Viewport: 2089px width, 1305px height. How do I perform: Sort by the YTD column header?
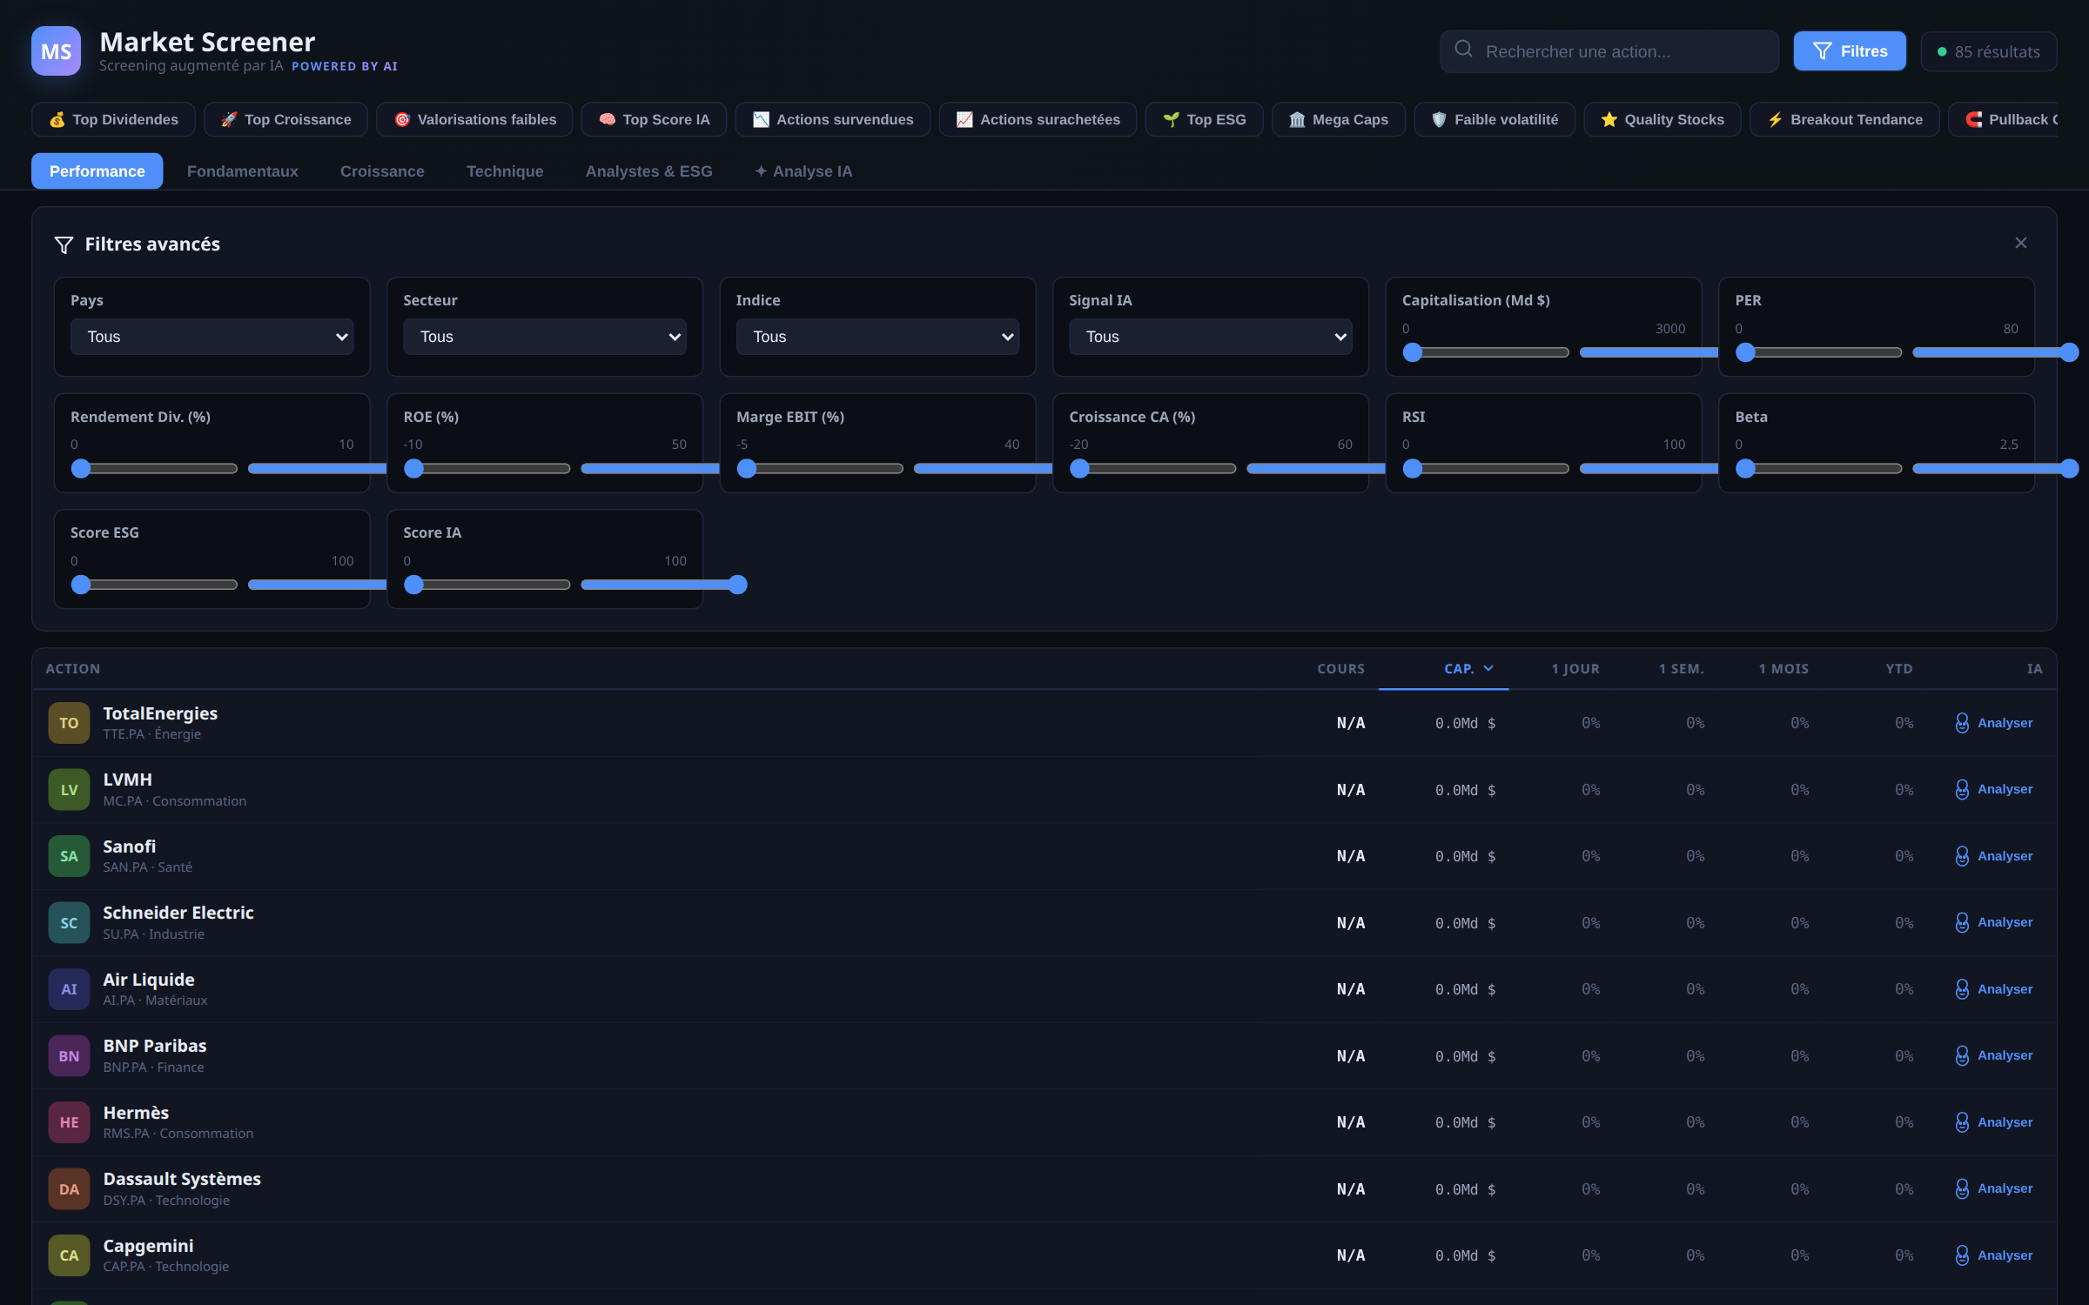click(1899, 669)
